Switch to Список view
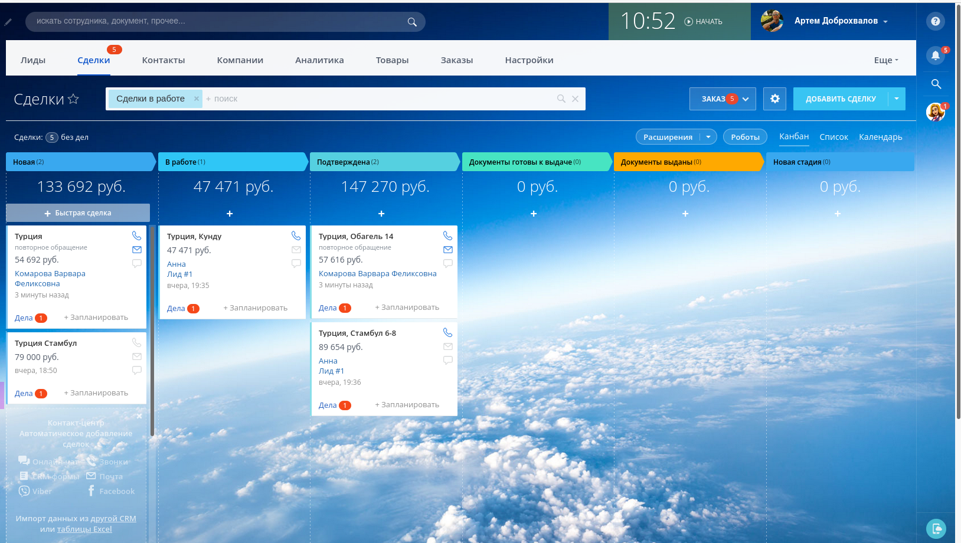Viewport: 961px width, 543px height. [x=833, y=137]
